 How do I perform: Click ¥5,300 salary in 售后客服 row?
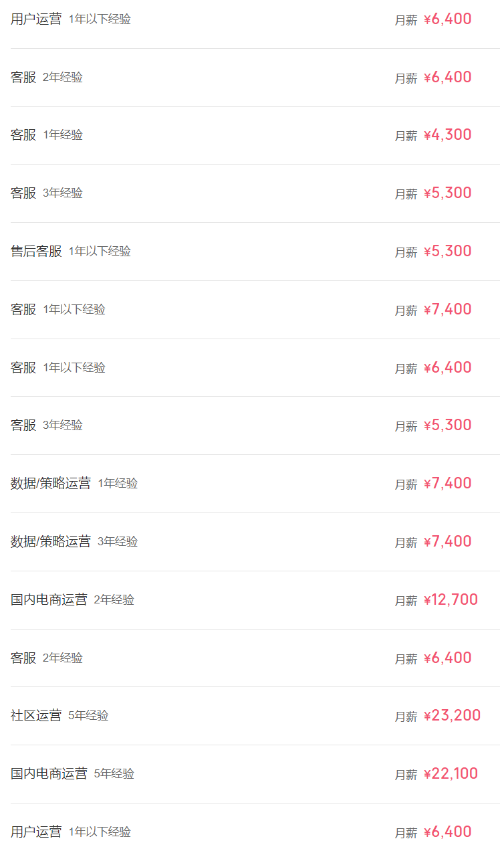click(447, 252)
